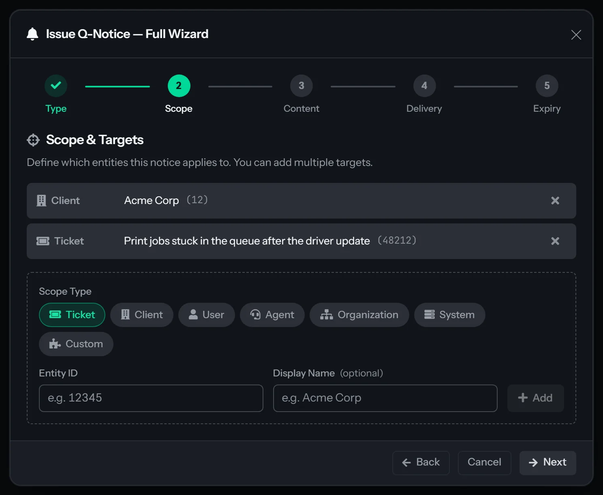Select step 2 Scope circle
603x495 pixels.
[x=179, y=85]
